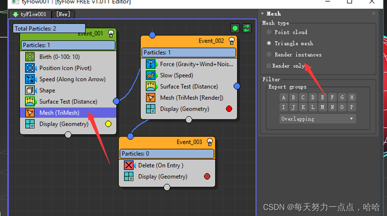Screen dimensions: 387x216
Task: Click the Position Icon operator icon
Action: pos(30,68)
